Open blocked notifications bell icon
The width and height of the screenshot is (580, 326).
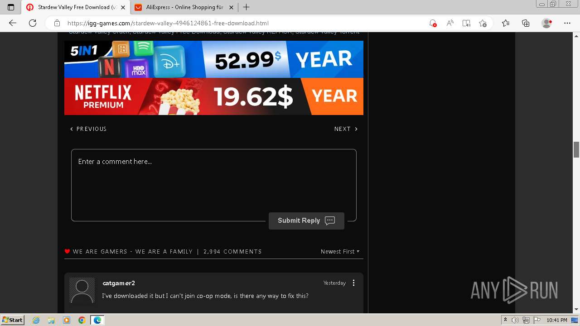pos(433,23)
